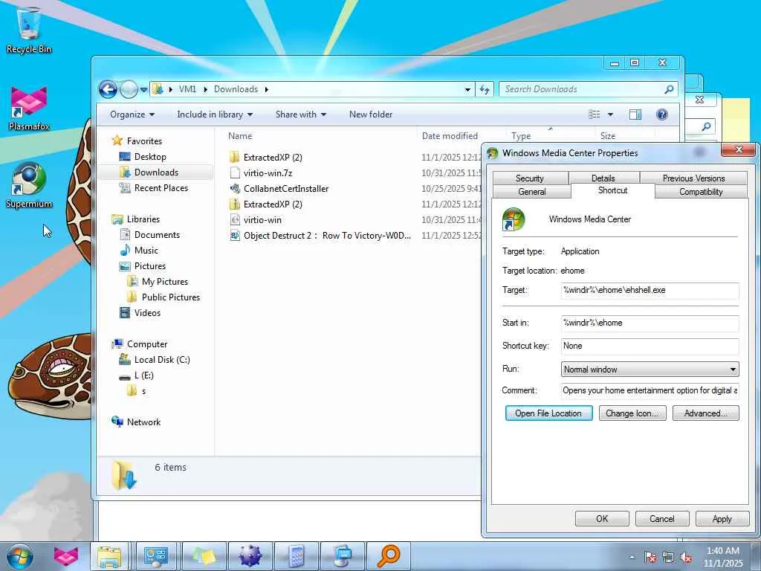The width and height of the screenshot is (761, 571).
Task: Open Windows Explorer taskbar button
Action: tap(109, 556)
